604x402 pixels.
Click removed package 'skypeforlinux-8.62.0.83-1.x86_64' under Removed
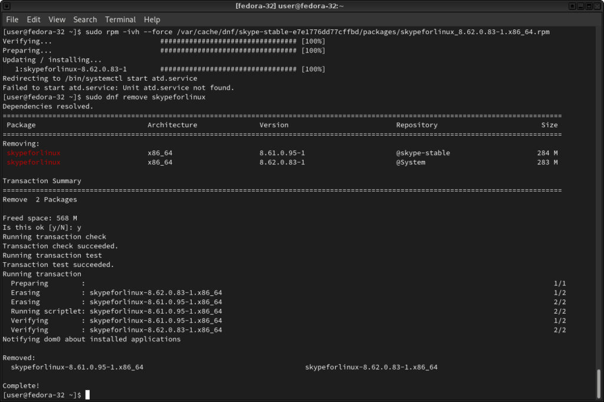pos(372,367)
